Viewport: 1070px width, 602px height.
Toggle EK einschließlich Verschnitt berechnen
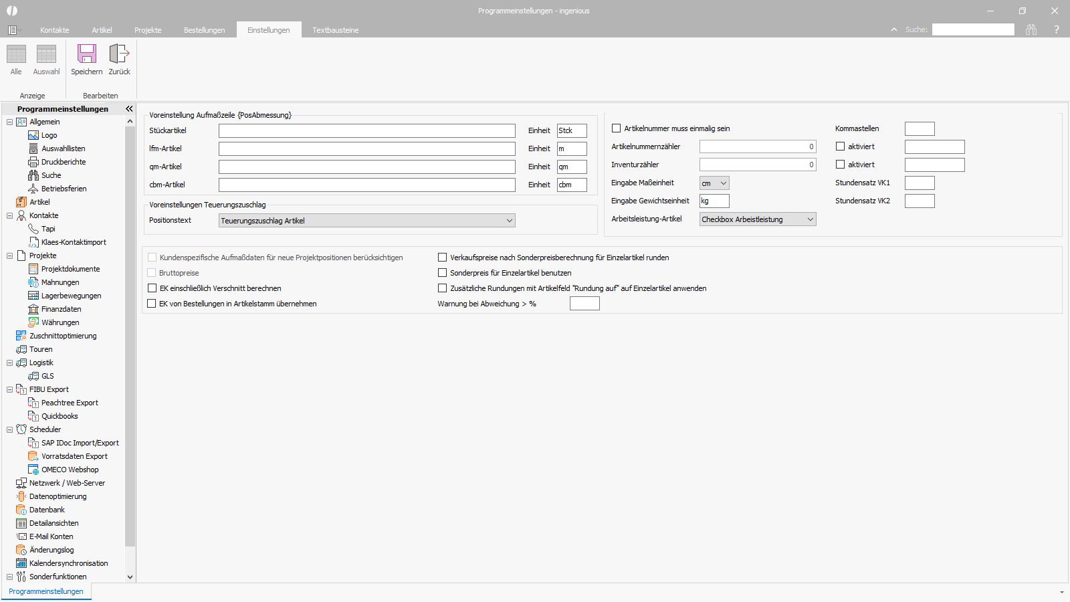[x=152, y=288]
